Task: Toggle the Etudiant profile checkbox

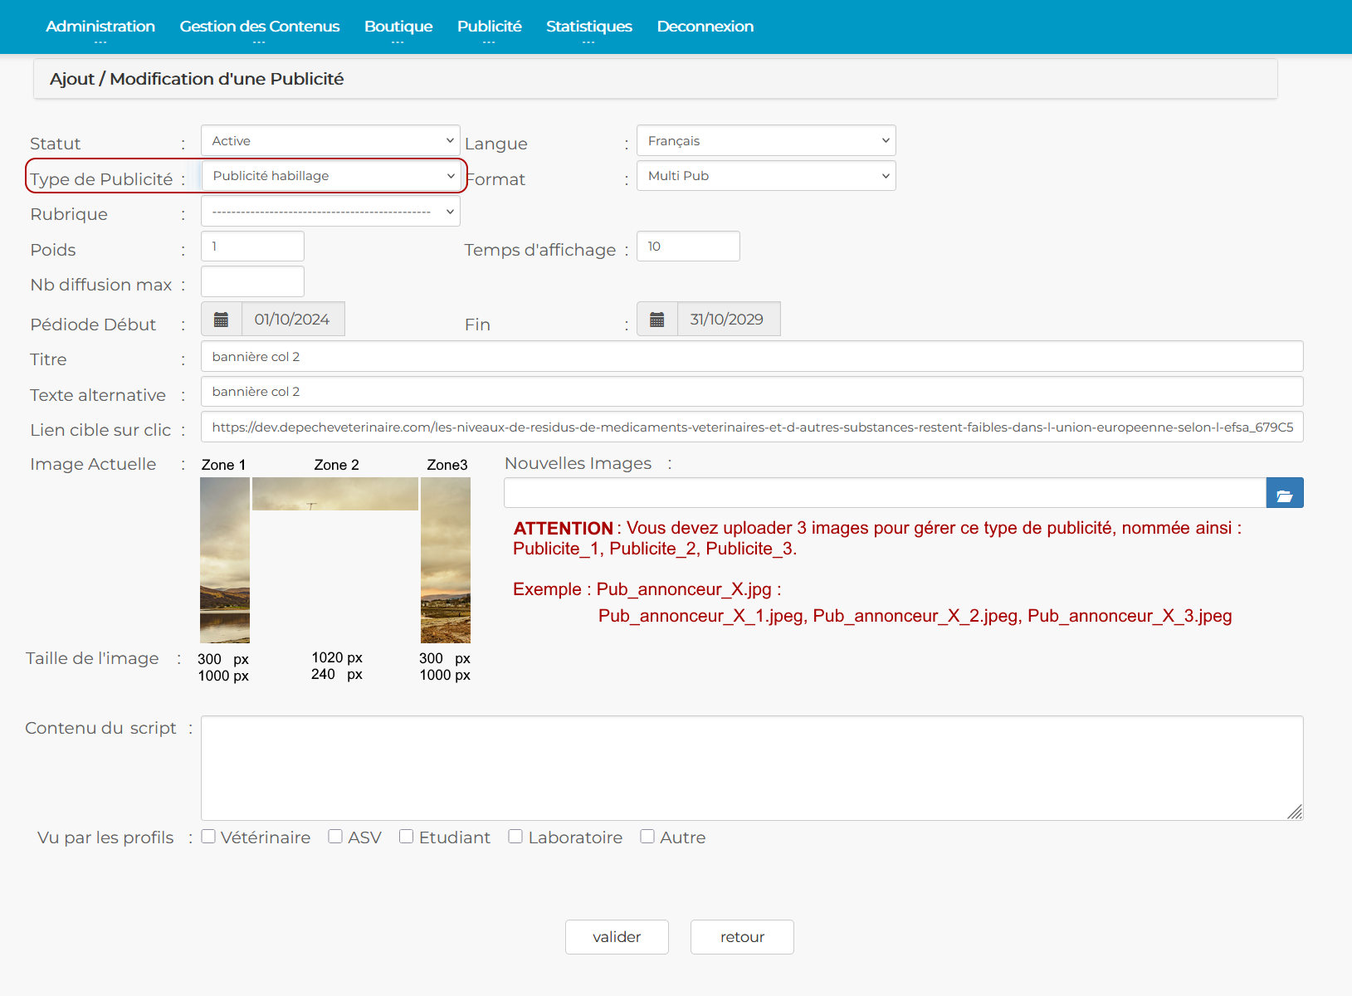Action: point(407,837)
